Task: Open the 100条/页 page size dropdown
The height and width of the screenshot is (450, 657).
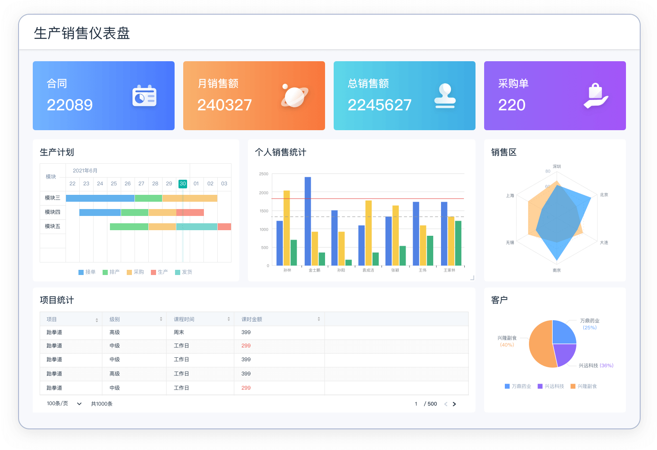Action: point(63,404)
